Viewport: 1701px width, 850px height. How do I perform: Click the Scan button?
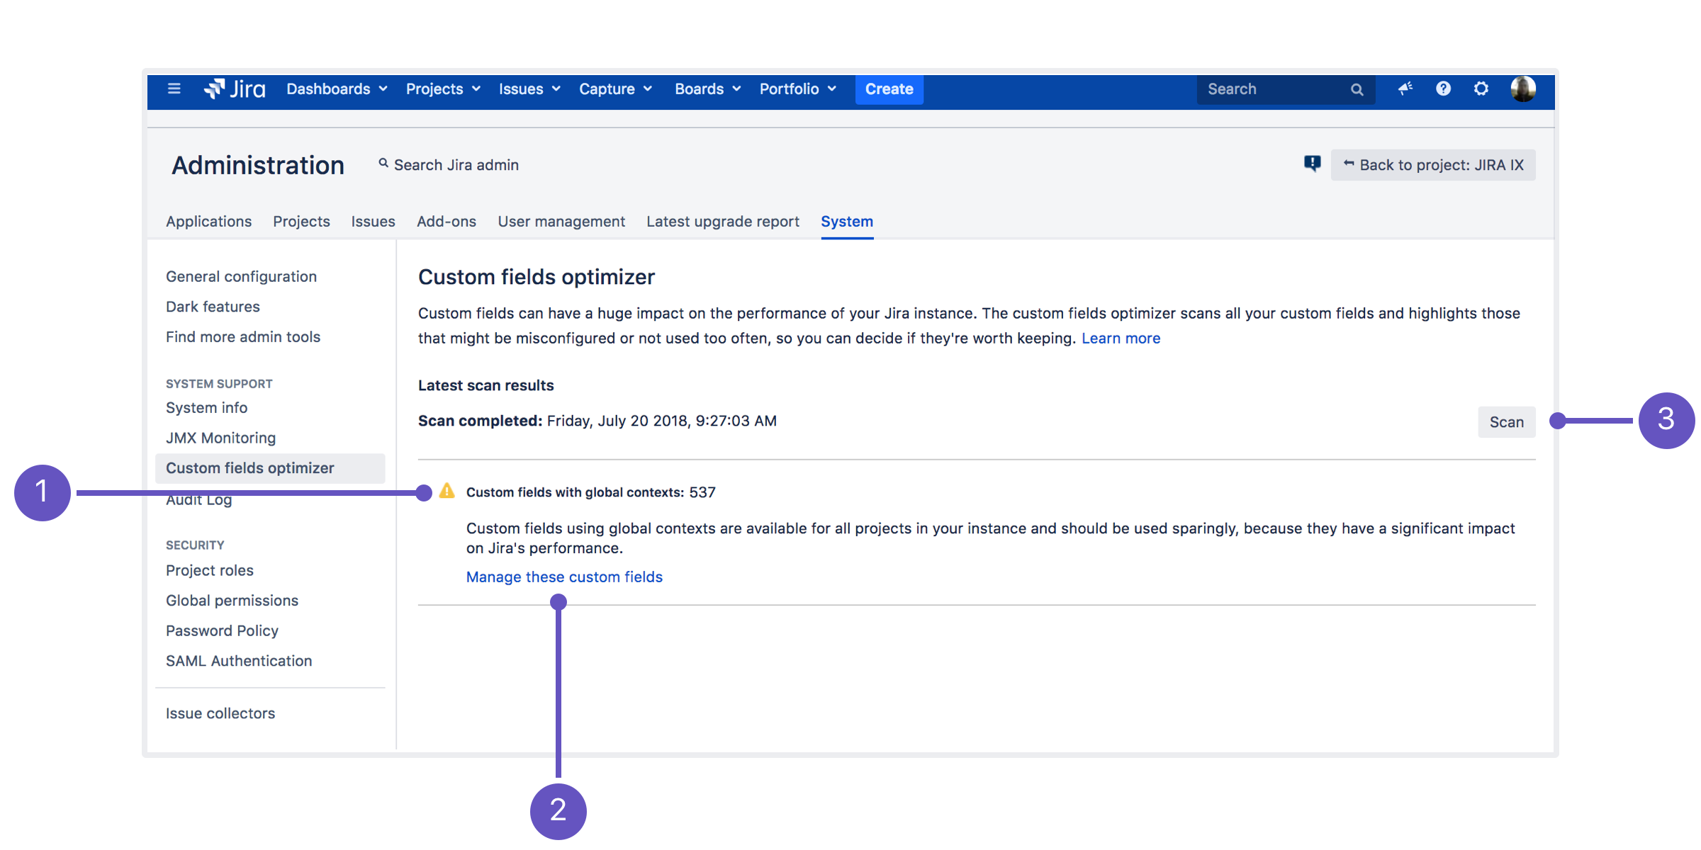point(1506,421)
